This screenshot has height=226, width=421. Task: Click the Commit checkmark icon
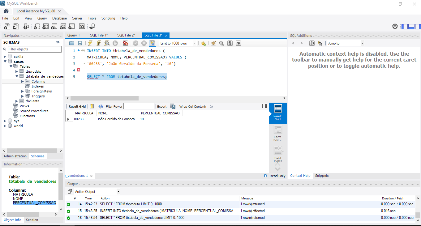coord(135,43)
